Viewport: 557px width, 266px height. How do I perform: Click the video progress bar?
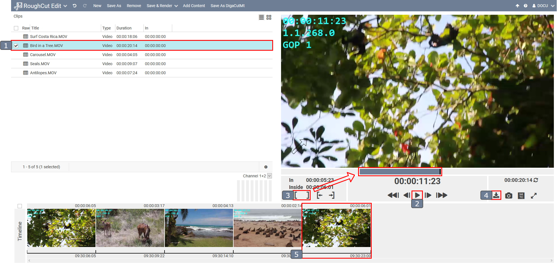point(400,171)
